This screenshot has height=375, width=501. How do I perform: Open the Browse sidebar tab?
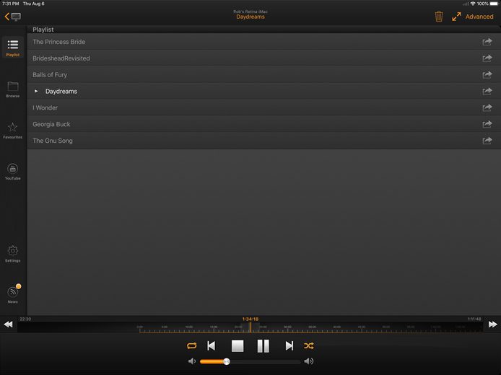click(x=13, y=89)
